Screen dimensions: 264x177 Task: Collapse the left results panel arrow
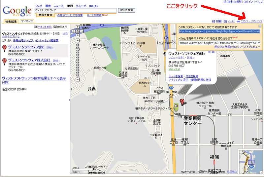[69, 100]
